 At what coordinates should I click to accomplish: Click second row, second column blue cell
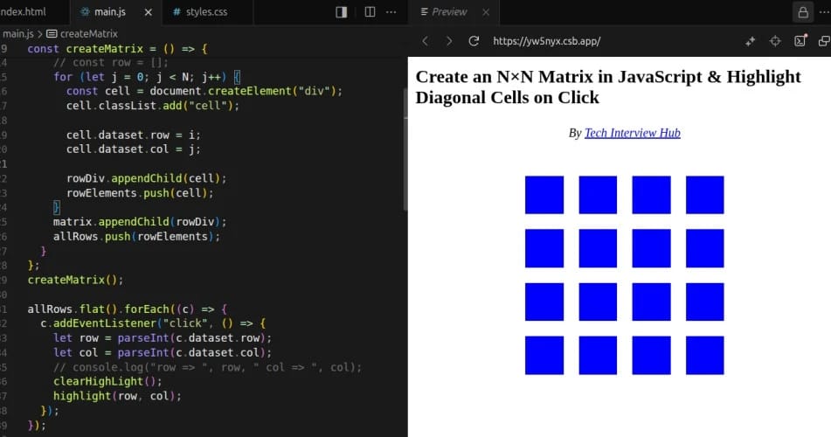point(598,248)
